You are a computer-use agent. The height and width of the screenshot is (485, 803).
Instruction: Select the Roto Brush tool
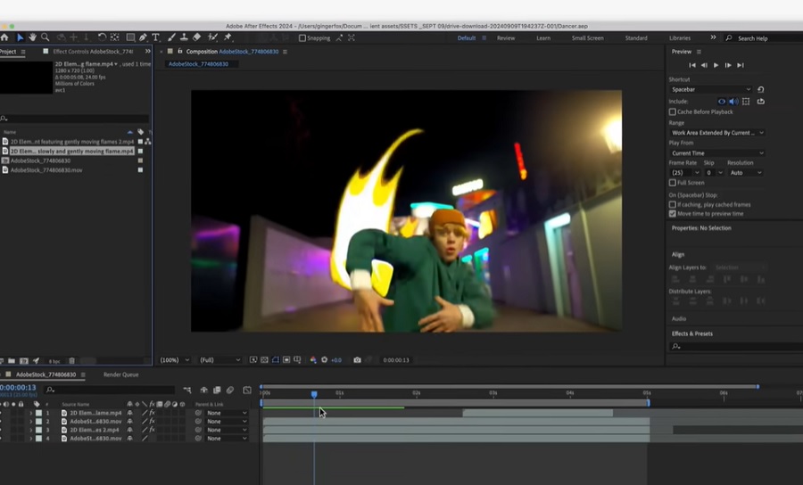[212, 37]
